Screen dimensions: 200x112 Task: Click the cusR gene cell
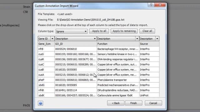46,59
